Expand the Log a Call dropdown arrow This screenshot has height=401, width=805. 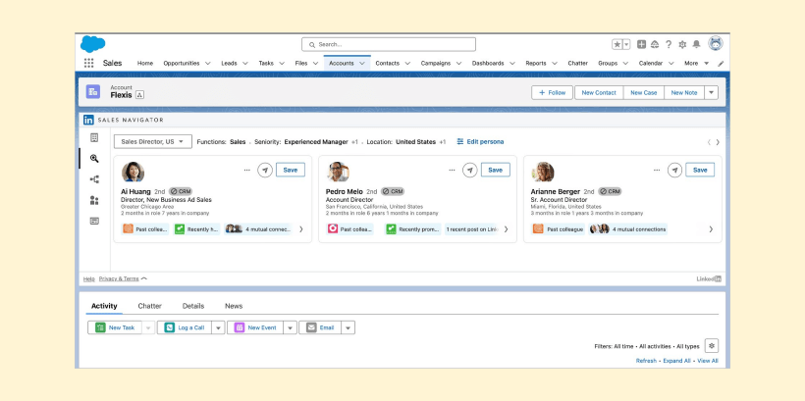pyautogui.click(x=218, y=327)
